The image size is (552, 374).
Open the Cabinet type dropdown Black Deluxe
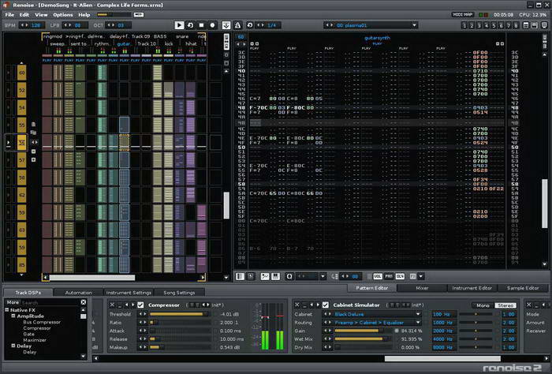(379, 314)
